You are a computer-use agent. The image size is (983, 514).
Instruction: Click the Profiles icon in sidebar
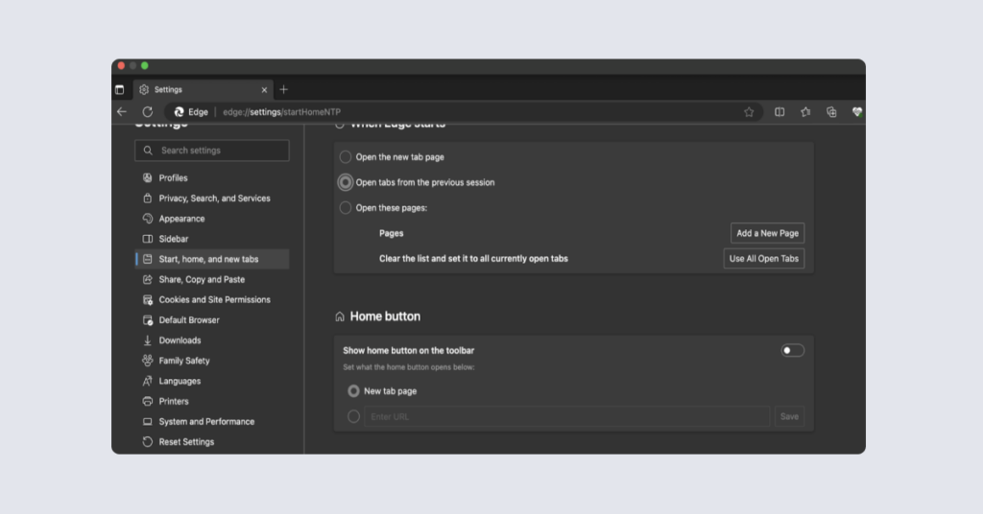147,177
